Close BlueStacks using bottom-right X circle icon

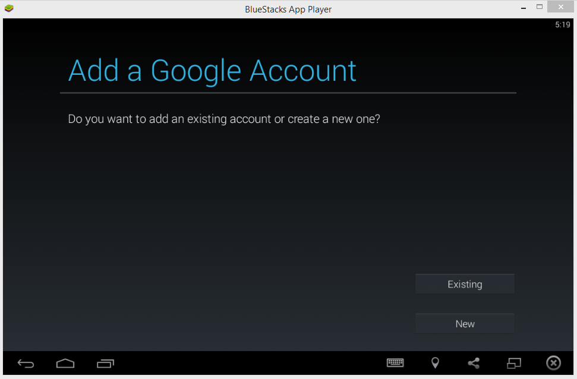click(553, 363)
